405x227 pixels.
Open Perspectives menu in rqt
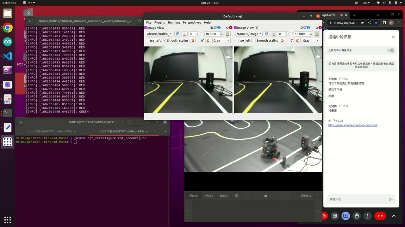[192, 22]
